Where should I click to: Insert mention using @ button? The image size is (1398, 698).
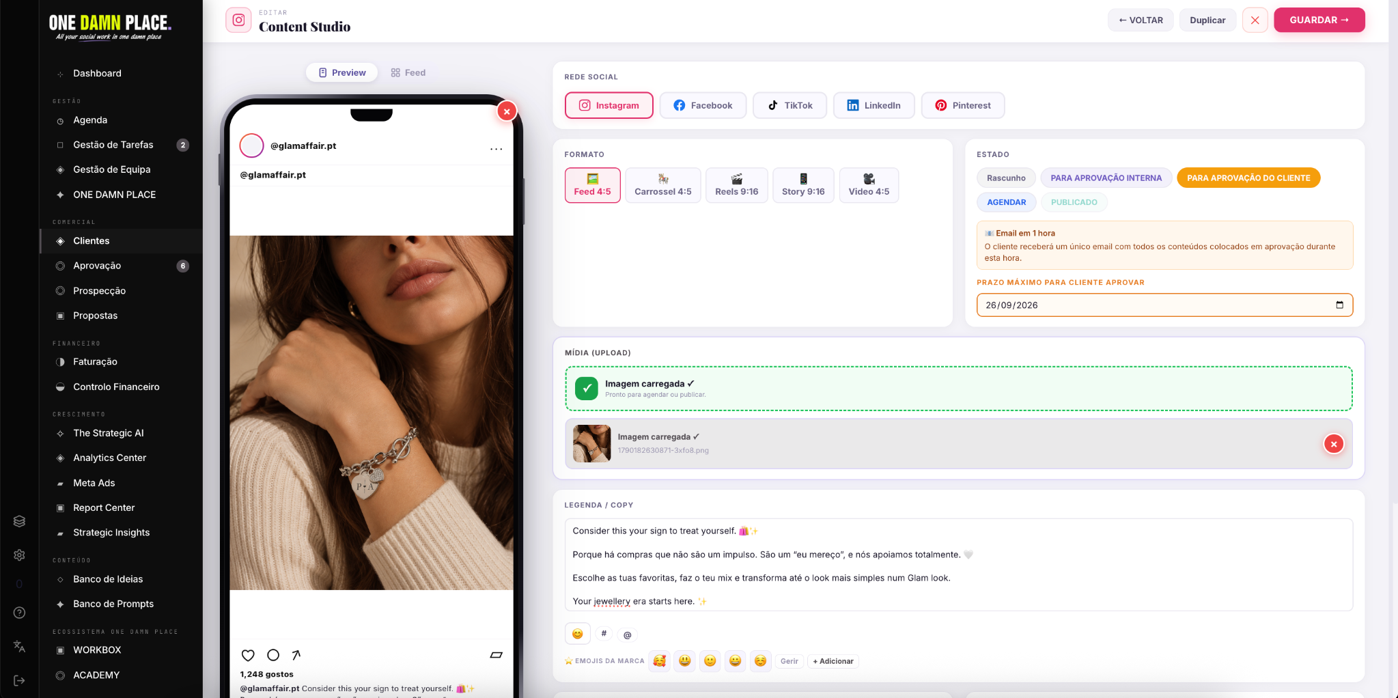pyautogui.click(x=627, y=635)
